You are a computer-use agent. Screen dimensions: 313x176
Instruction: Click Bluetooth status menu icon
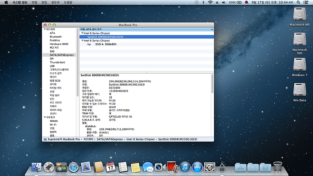pyautogui.click(x=203, y=3)
